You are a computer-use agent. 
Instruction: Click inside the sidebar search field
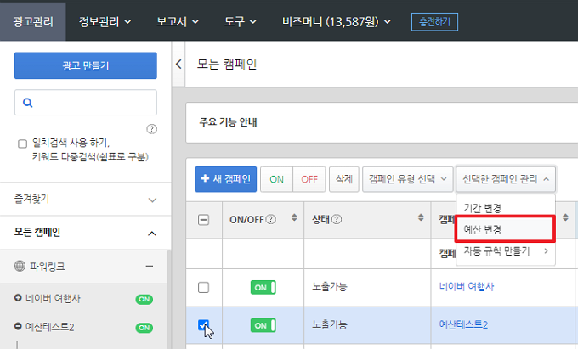(93, 103)
